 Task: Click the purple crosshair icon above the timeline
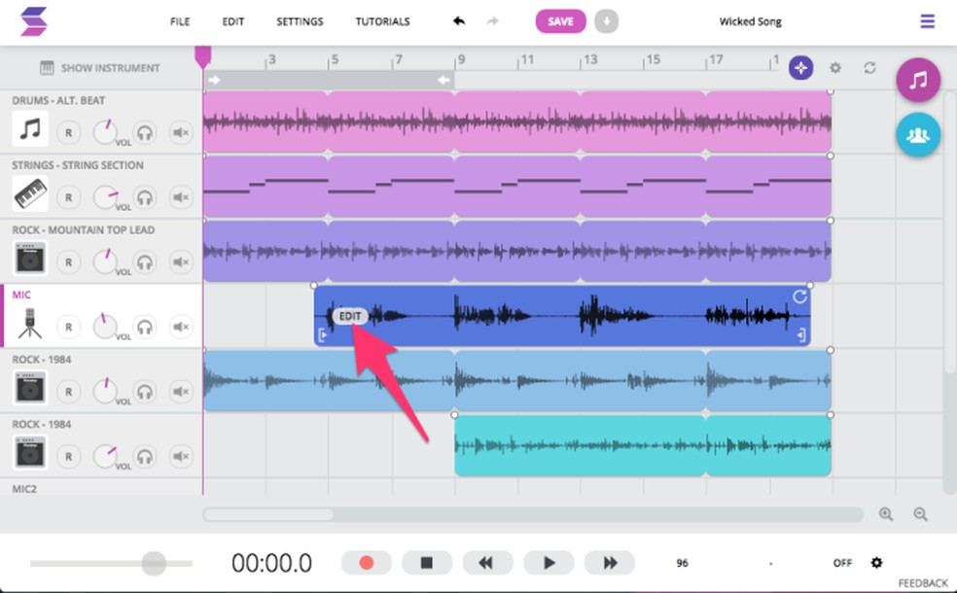(x=799, y=68)
